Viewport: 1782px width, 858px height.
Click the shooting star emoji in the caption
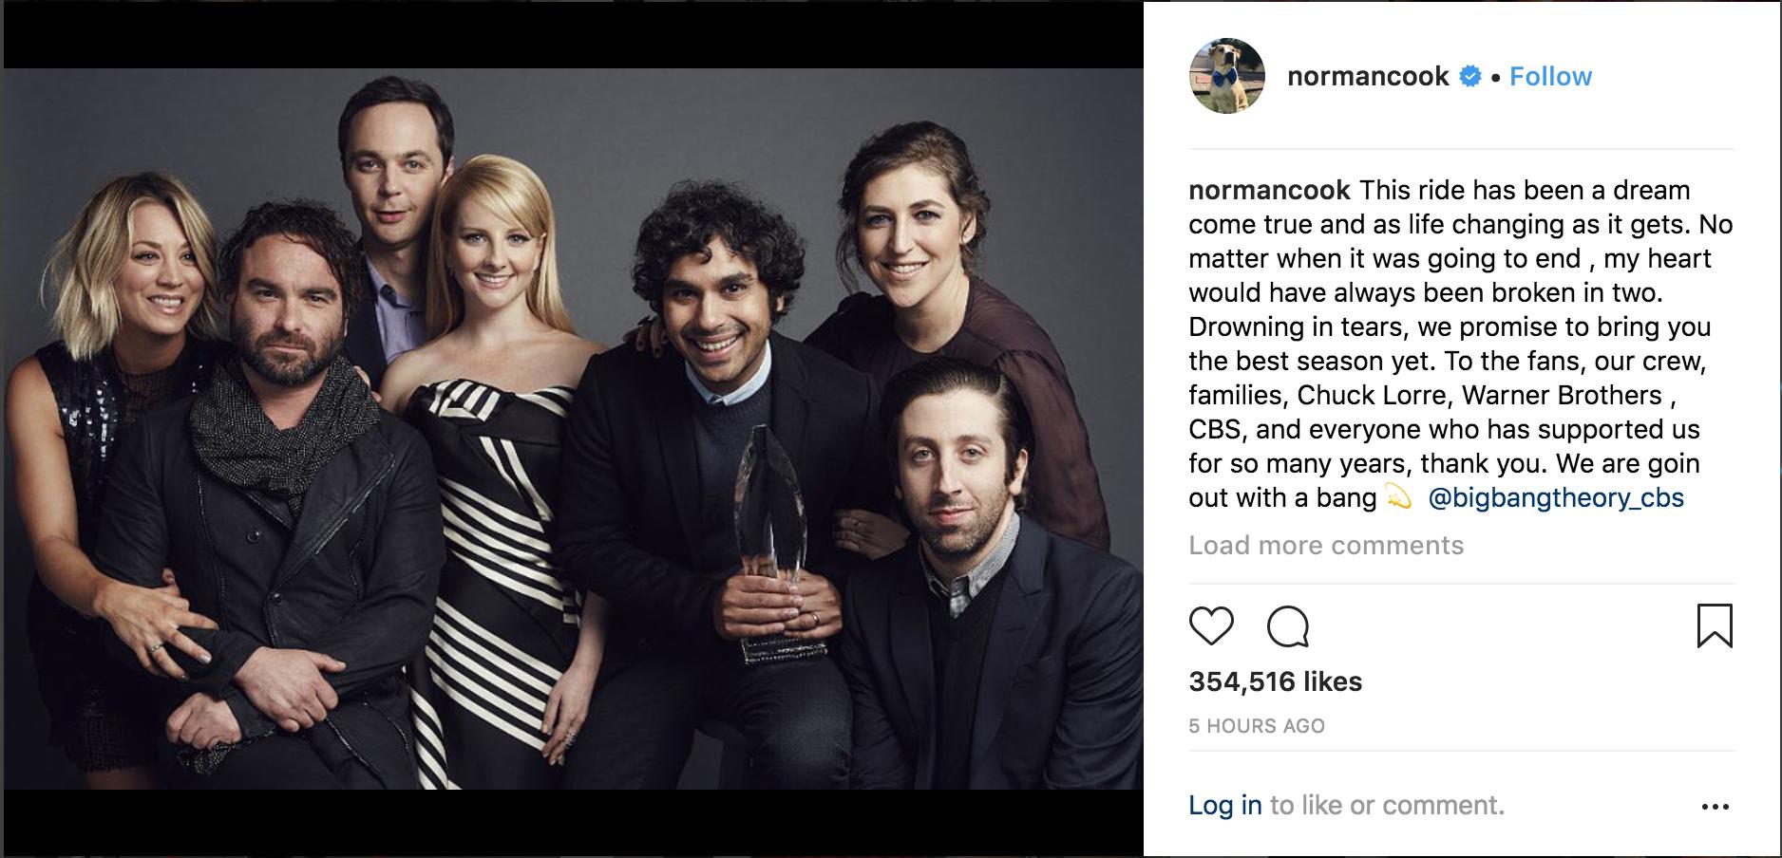click(x=1398, y=497)
